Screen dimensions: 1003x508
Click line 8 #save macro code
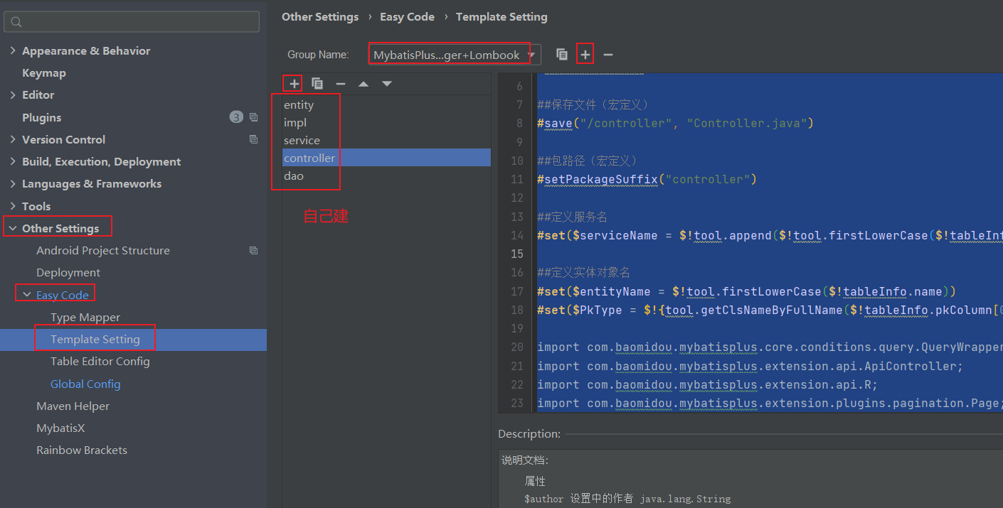(675, 123)
